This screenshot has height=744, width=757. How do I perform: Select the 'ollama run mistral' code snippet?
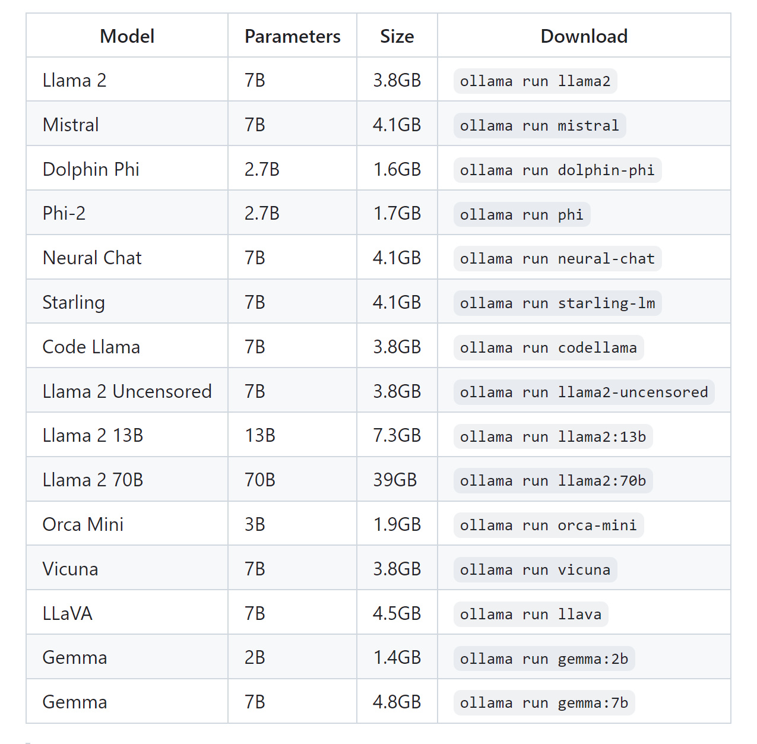[x=539, y=126]
